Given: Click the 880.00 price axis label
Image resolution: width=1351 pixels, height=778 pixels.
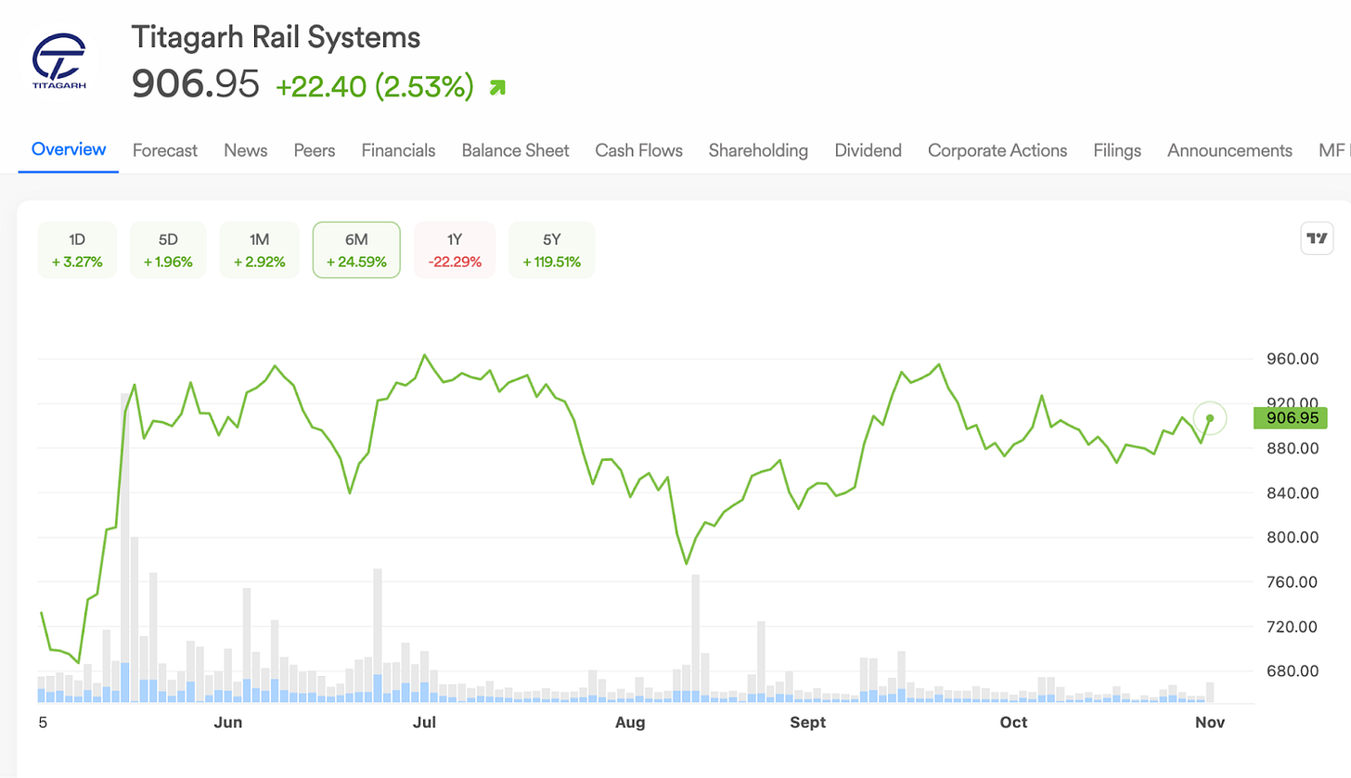Looking at the screenshot, I should point(1293,448).
